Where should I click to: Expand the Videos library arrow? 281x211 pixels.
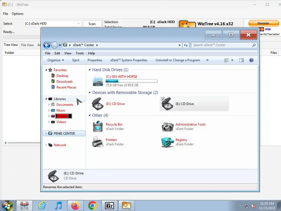(49, 122)
